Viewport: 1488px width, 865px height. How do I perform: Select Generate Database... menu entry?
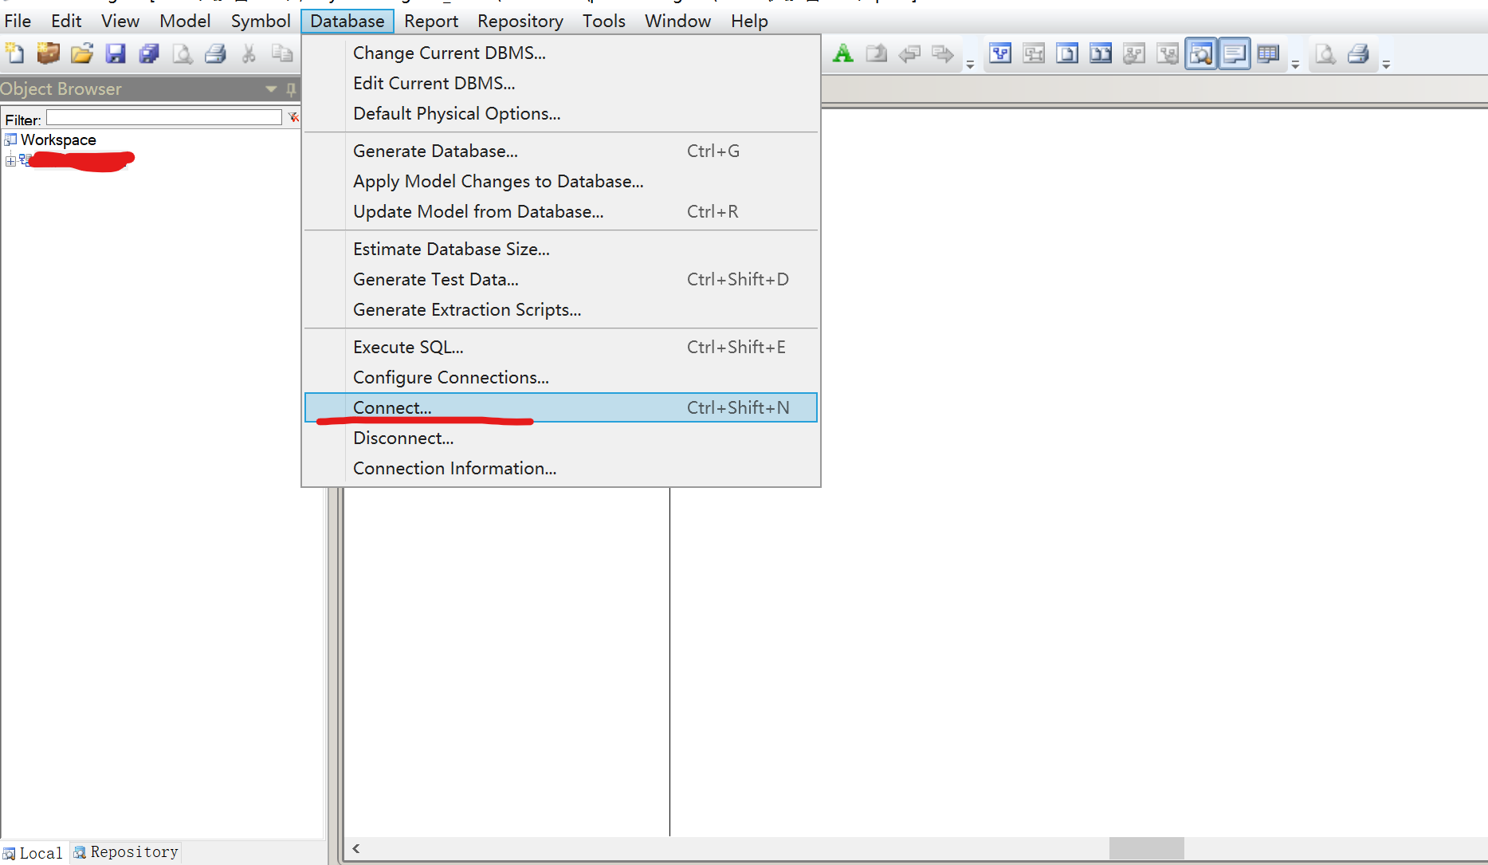click(561, 151)
